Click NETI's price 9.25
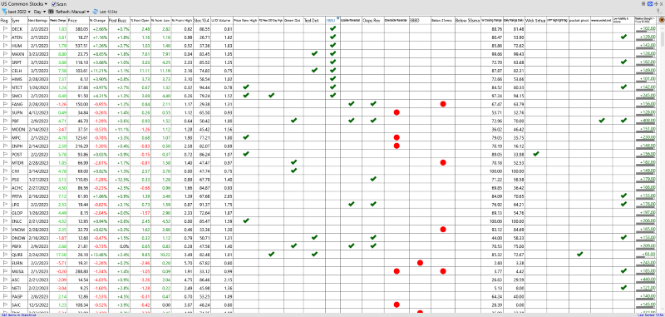Image resolution: width=665 pixels, height=317 pixels. coord(83,287)
